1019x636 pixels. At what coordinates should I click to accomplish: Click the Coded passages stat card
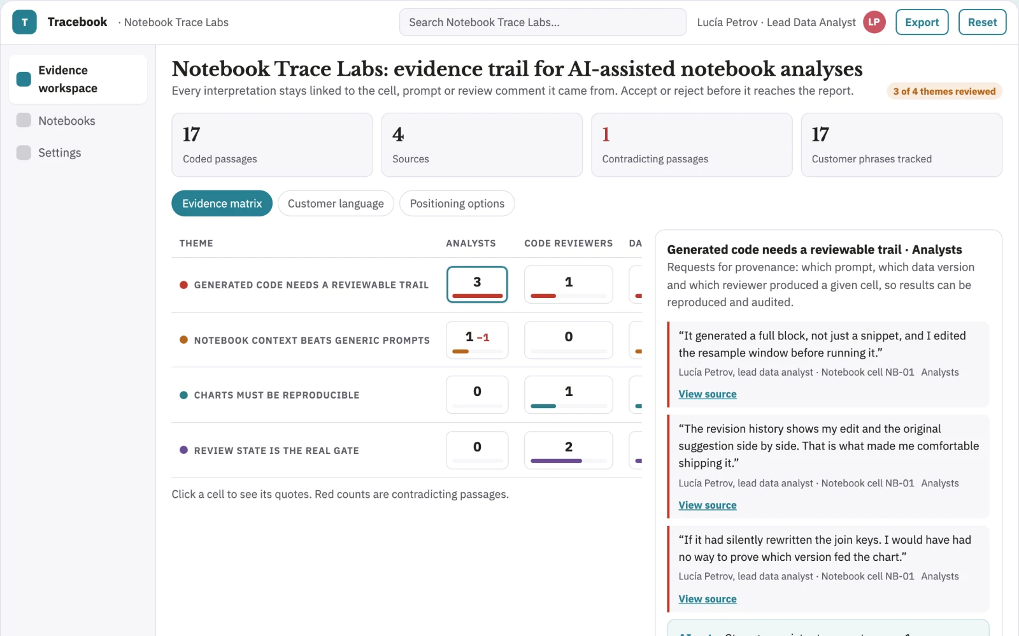272,145
